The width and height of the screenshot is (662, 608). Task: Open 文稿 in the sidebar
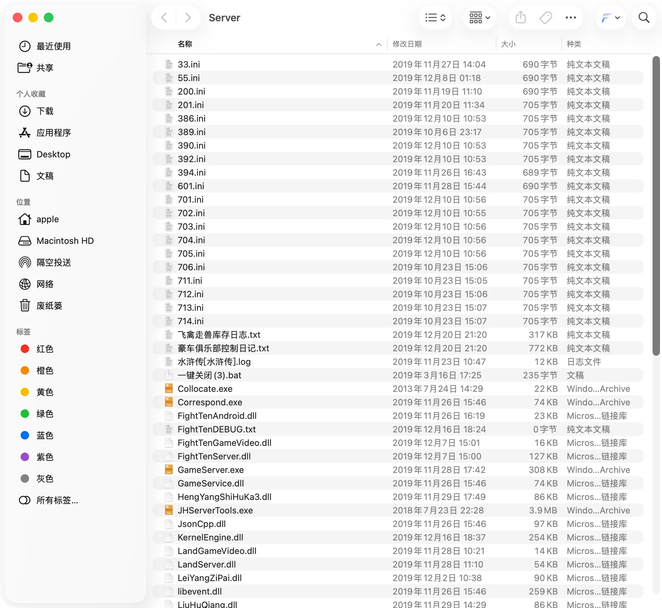tap(36, 176)
